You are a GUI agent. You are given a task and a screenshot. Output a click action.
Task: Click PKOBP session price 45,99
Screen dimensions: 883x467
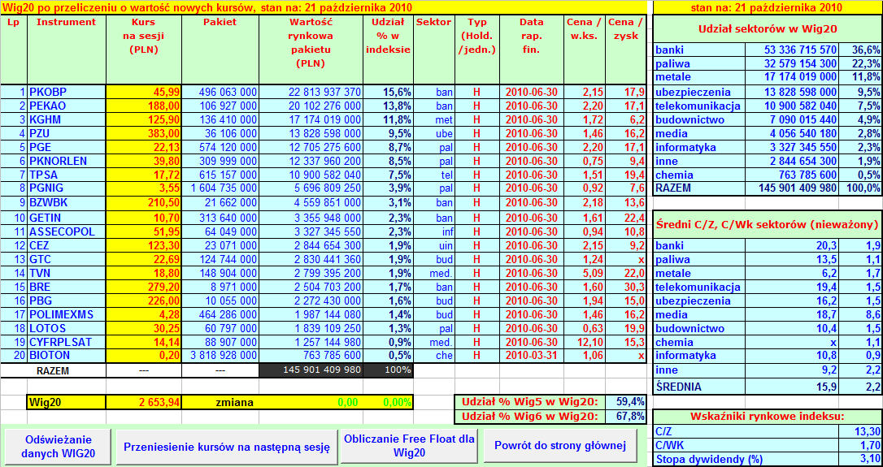click(144, 92)
